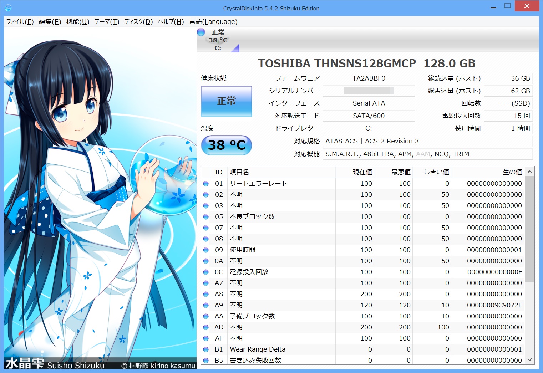Viewport: 543px width, 373px height.
Task: Click the しきい値 column header
Action: 432,172
